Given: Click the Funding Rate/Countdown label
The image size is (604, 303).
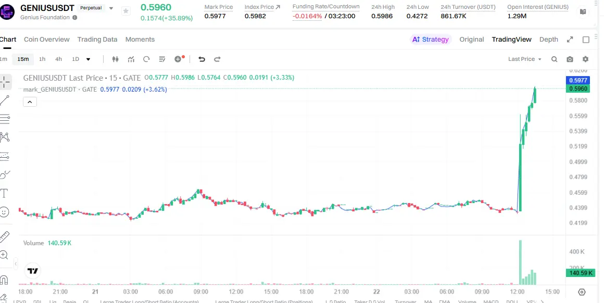Looking at the screenshot, I should point(326,7).
